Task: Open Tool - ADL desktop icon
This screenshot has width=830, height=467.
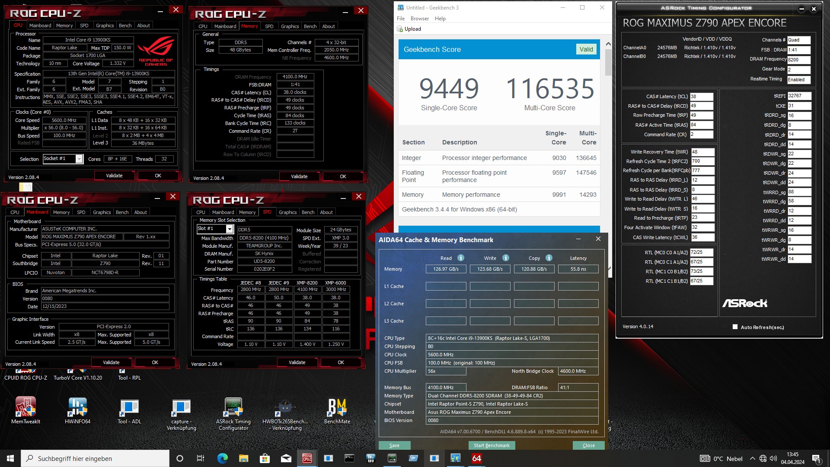Action: pos(129,410)
